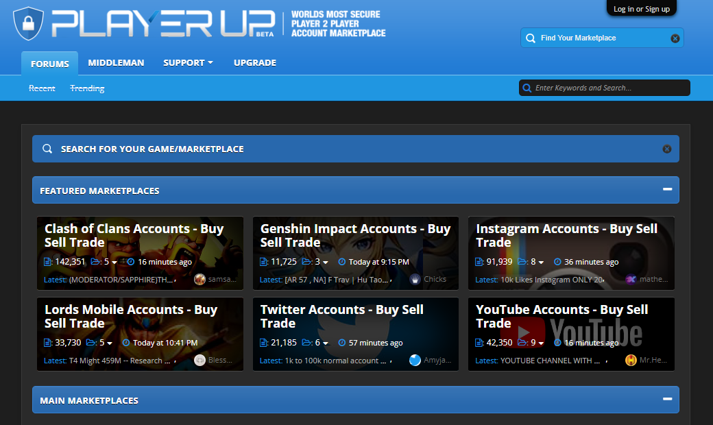Open latest thread '[AR 57 , NA] F Trav | Hu Tao...'
The image size is (713, 425).
point(337,280)
